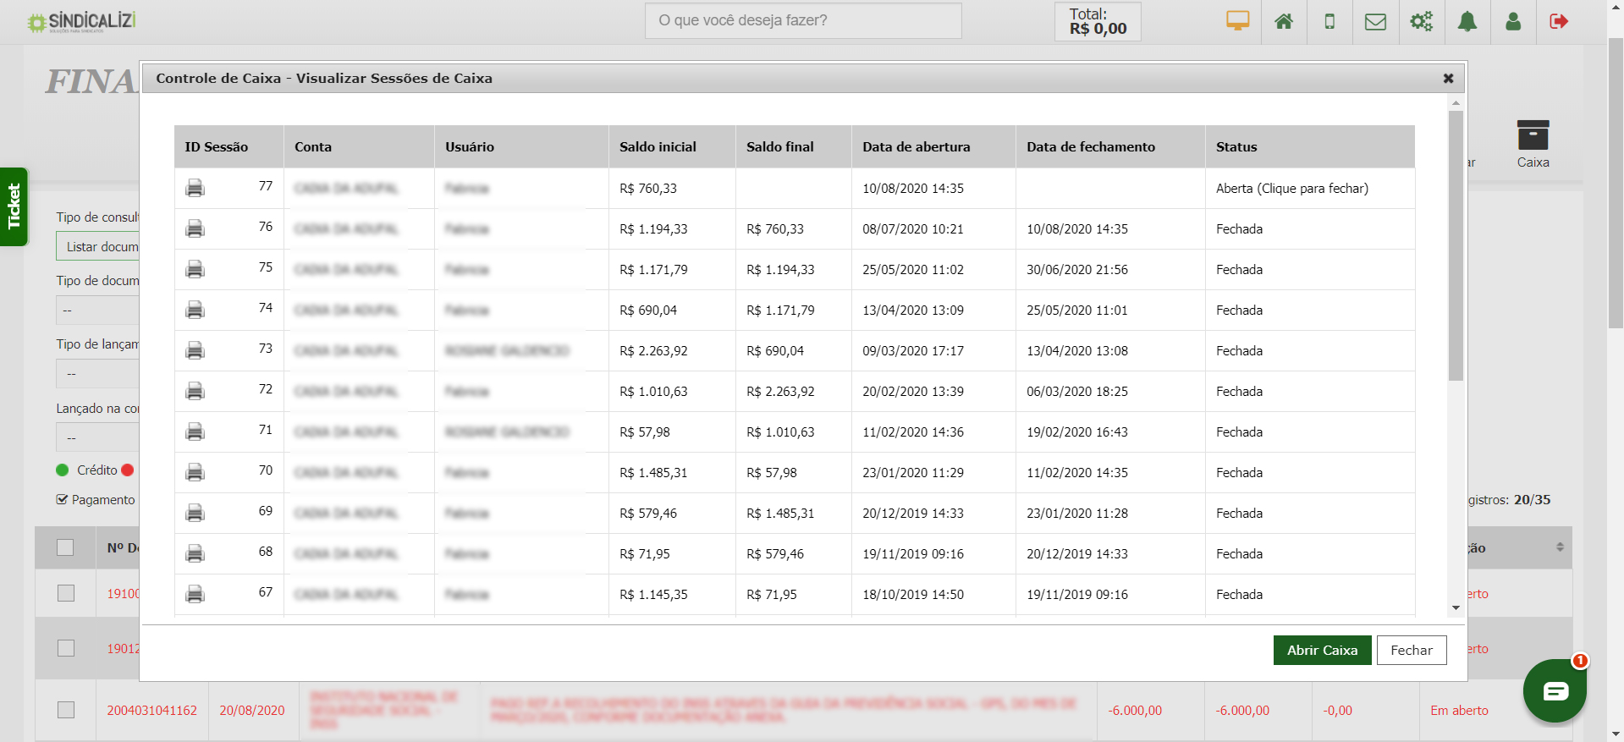Open the settings gears icon

[x=1421, y=21]
